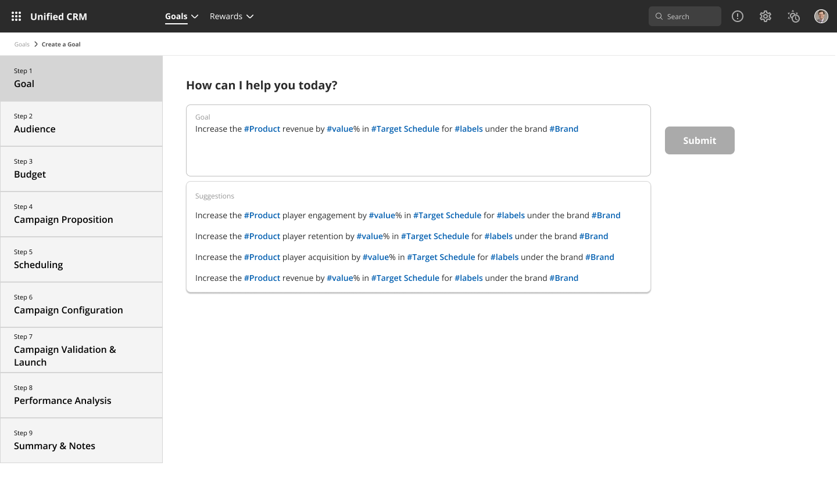Click the alert info icon in header
Viewport: 837px width, 502px height.
[738, 16]
